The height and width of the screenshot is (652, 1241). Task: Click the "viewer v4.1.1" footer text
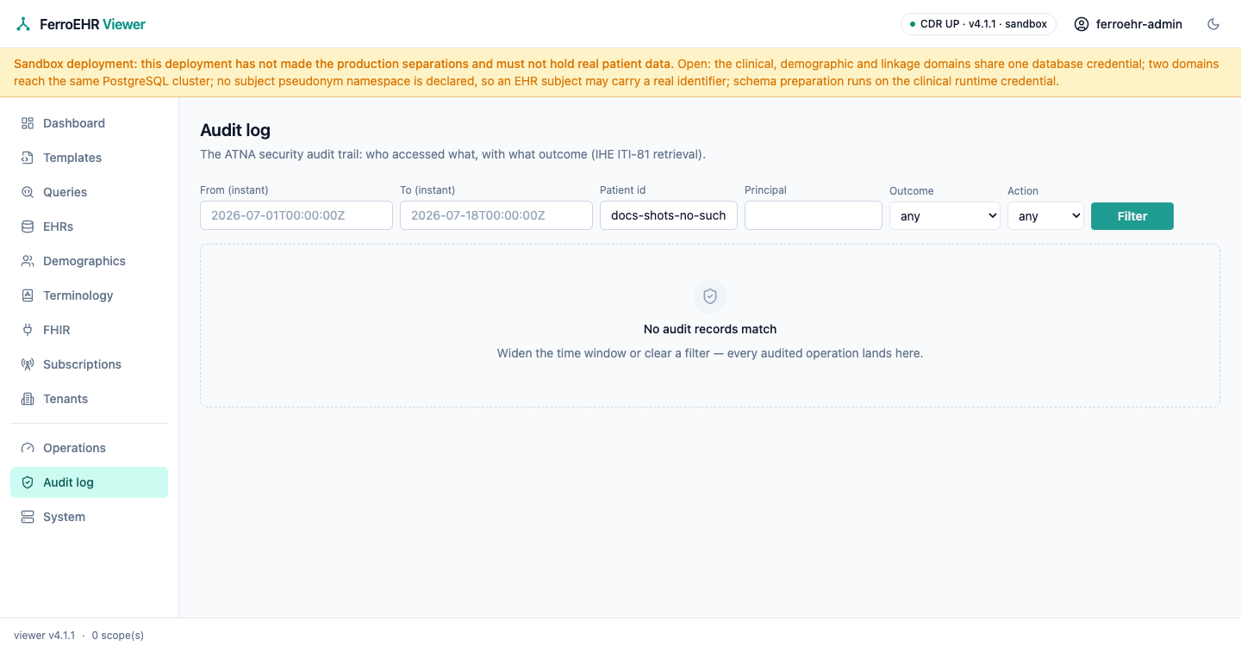(x=45, y=636)
